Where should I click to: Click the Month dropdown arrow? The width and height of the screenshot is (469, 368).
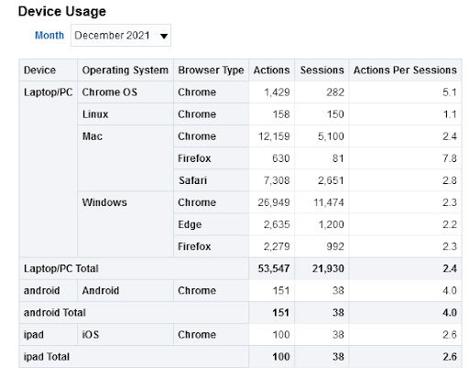pos(164,36)
